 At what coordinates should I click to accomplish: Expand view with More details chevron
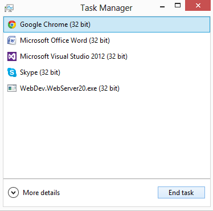[13, 193]
